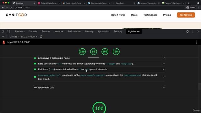This screenshot has height=113, width=201.
Task: Jump to Accessibility score gauge 98
Action: tap(94, 51)
